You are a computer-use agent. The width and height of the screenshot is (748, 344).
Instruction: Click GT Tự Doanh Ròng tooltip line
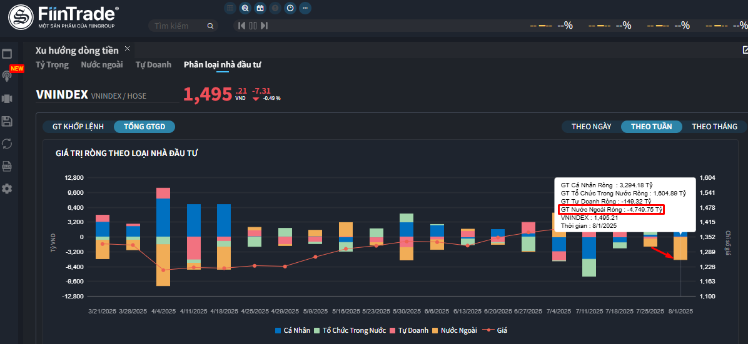coord(606,201)
